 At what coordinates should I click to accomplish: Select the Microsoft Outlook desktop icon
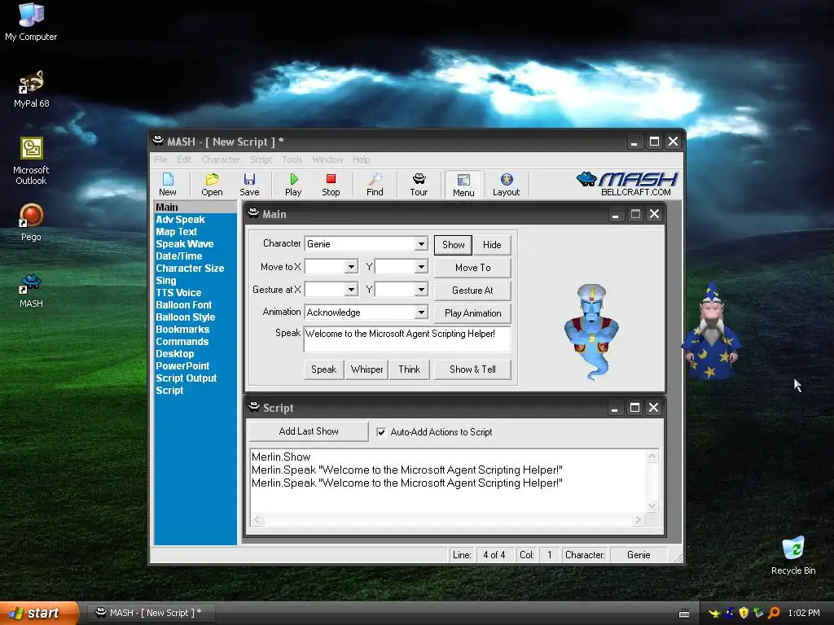31,161
